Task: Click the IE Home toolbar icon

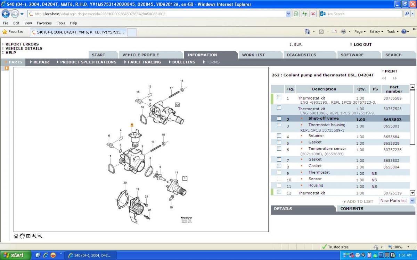Action: click(307, 32)
